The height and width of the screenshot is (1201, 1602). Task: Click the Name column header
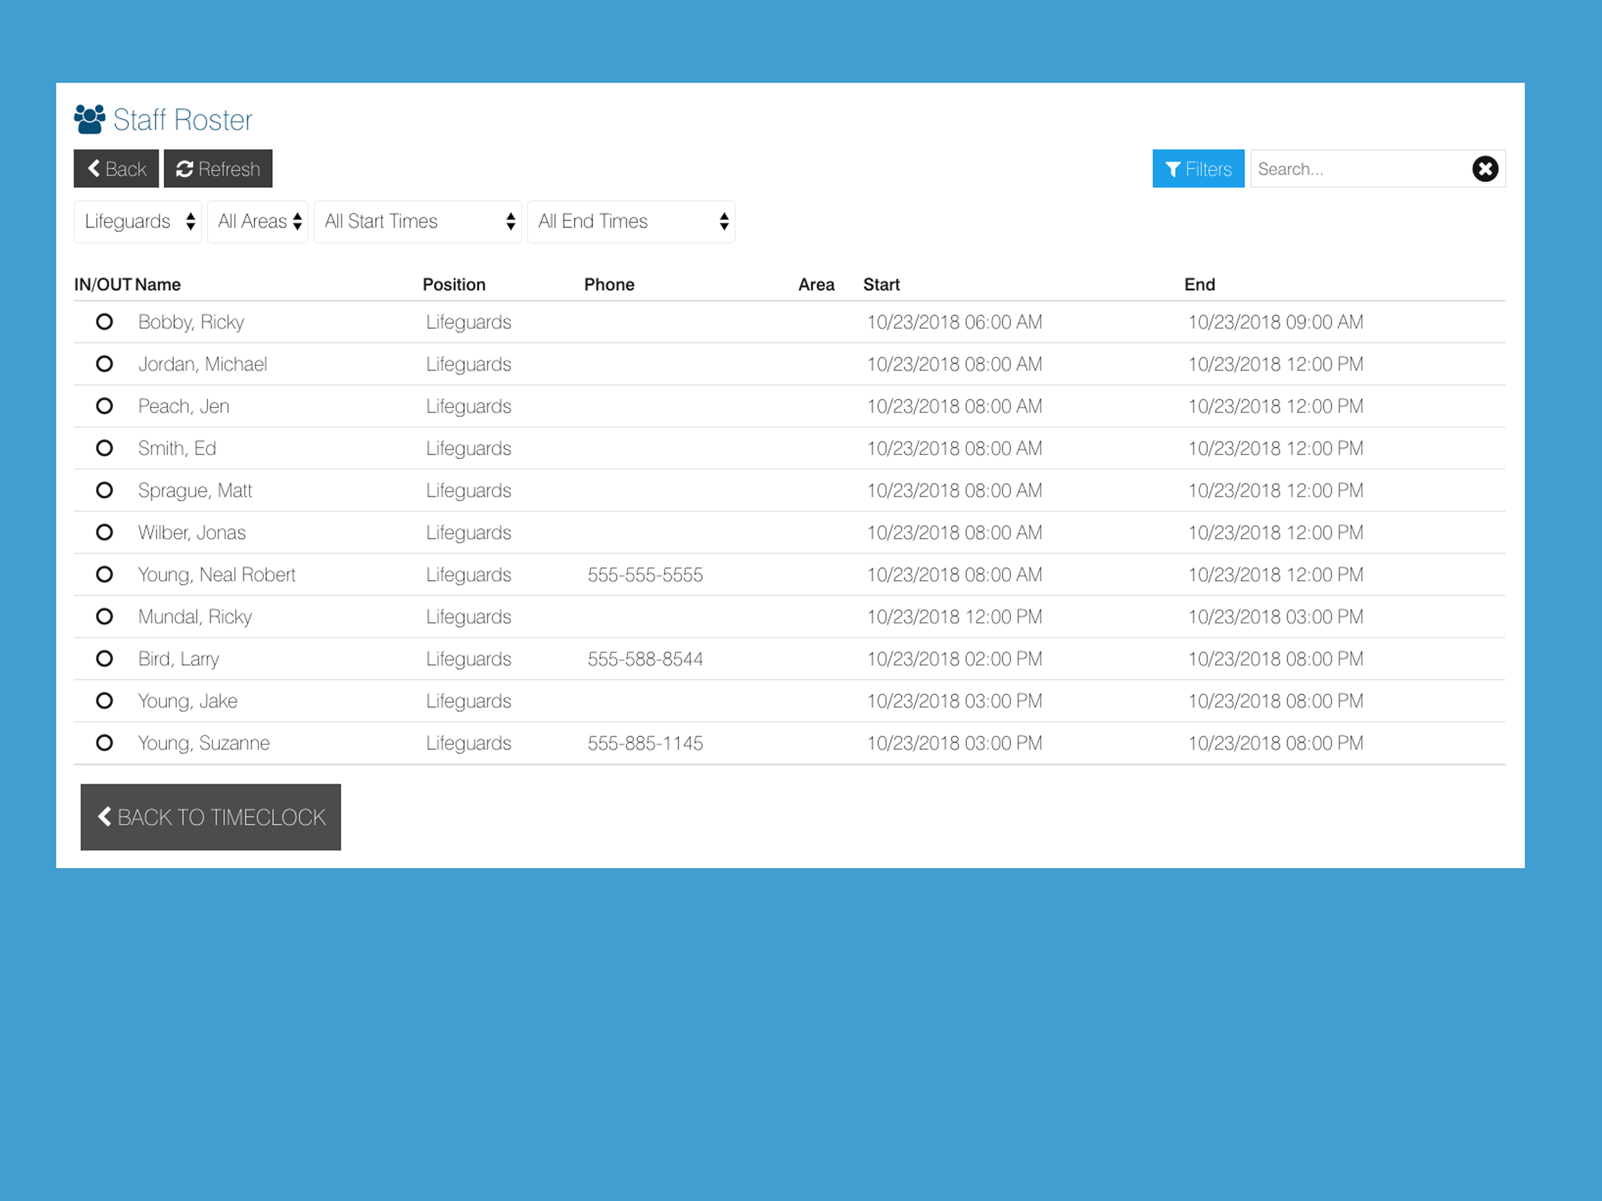pyautogui.click(x=158, y=284)
